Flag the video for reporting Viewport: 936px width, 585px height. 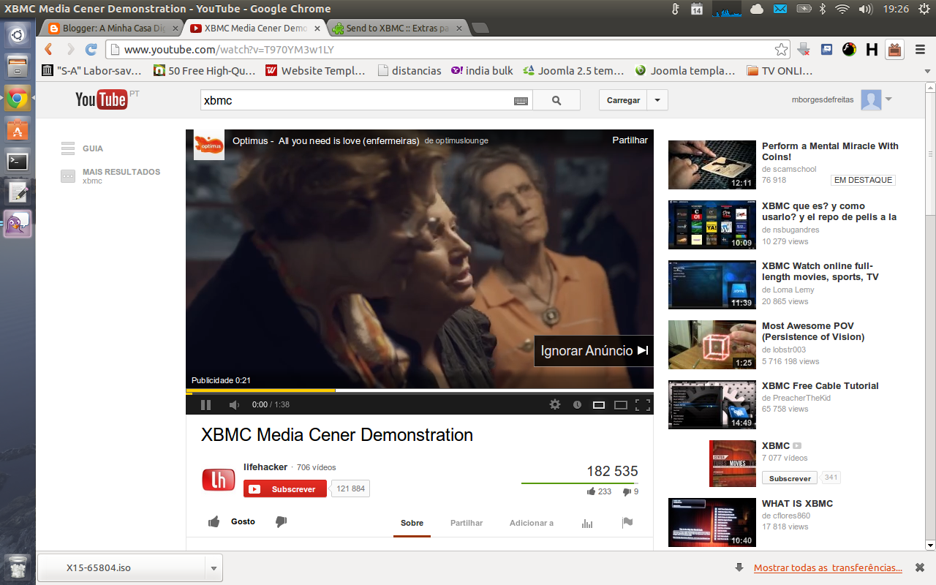(627, 522)
